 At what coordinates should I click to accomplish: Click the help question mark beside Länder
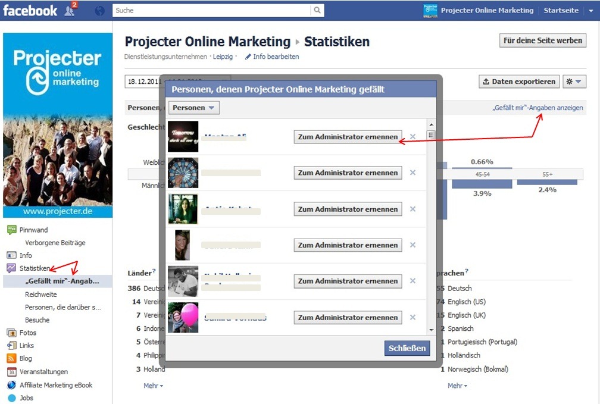154,271
